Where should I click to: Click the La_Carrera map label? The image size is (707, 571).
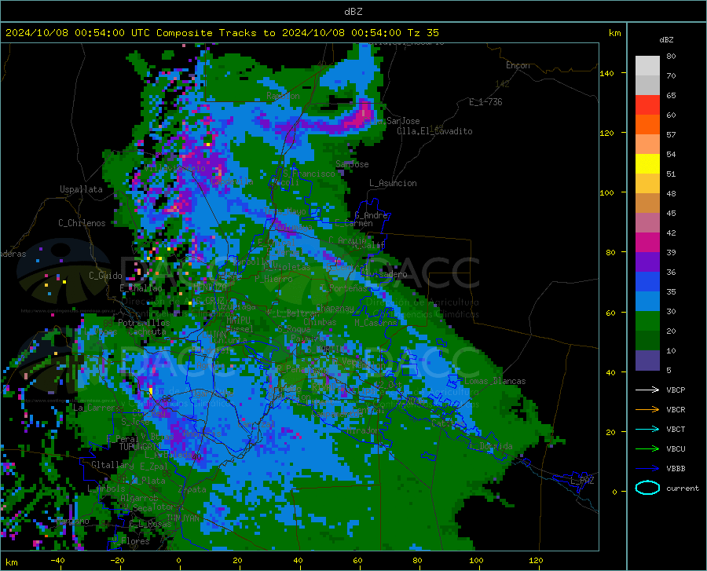(98, 408)
